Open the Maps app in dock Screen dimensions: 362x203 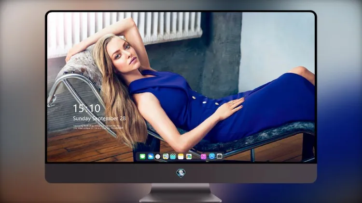pos(166,157)
